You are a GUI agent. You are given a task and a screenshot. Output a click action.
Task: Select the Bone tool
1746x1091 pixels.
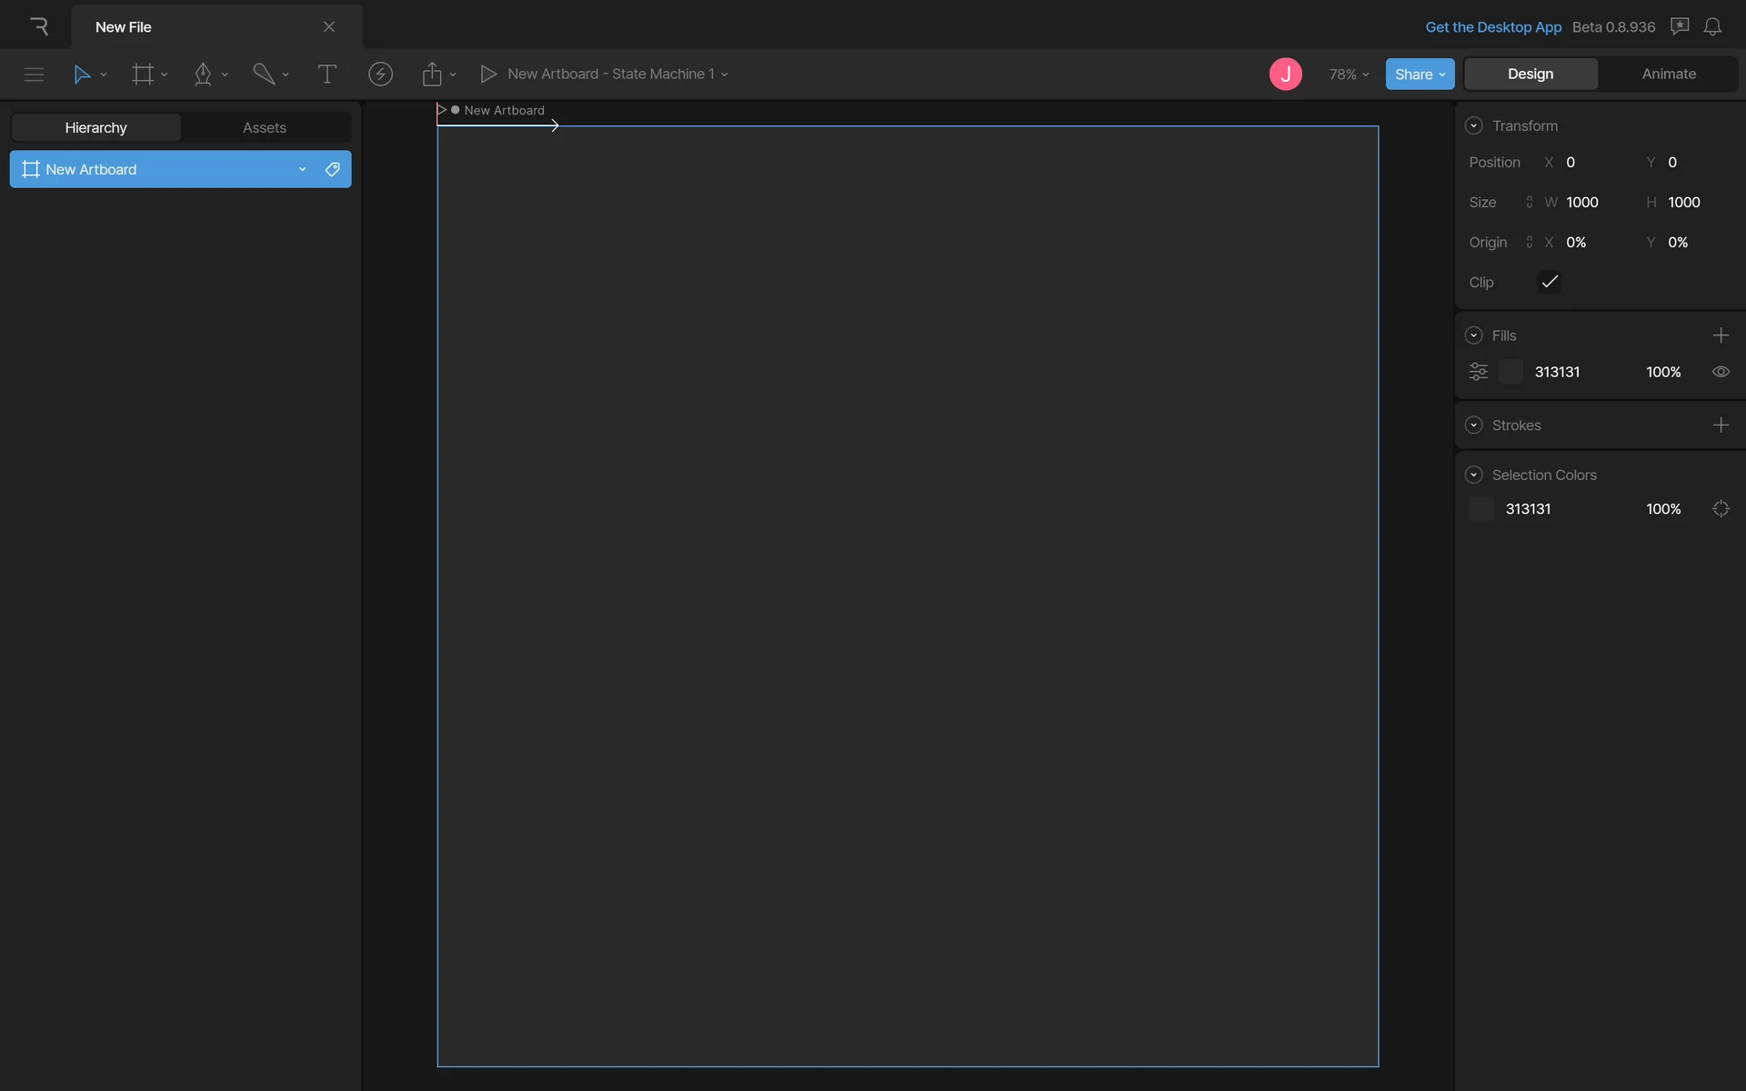click(264, 75)
